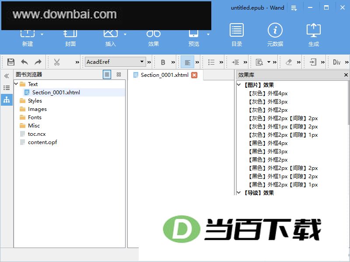Click the 生成 generate export icon

pos(314,34)
